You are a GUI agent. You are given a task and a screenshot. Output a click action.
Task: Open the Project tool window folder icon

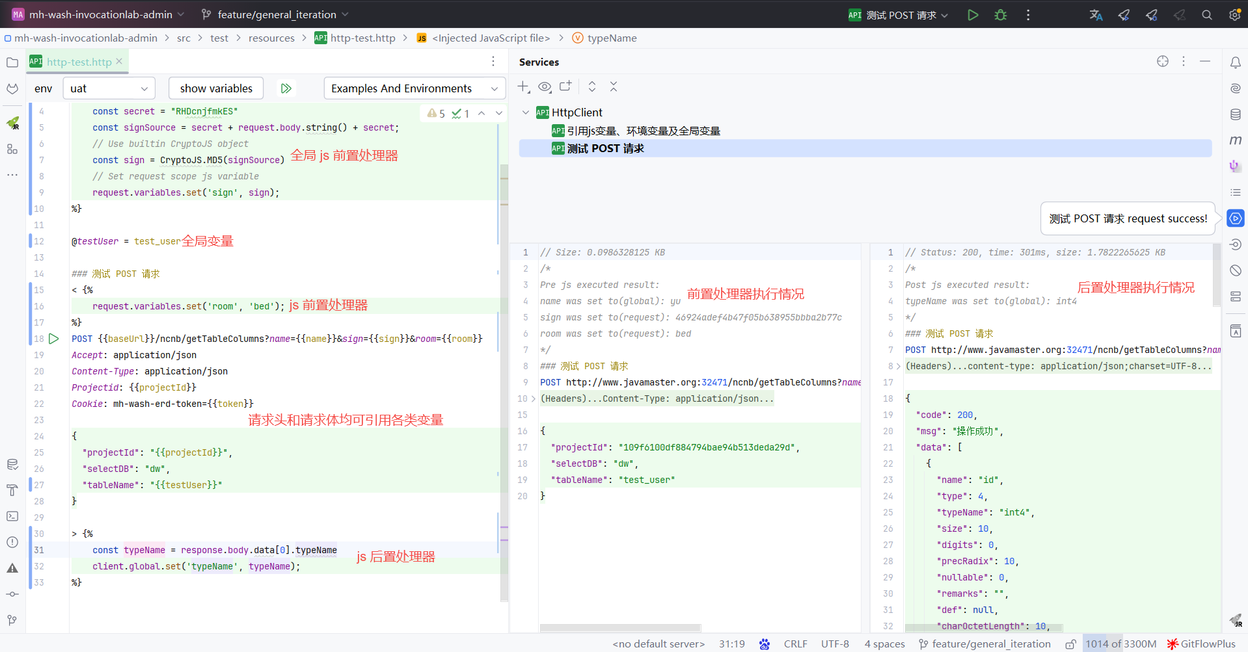pyautogui.click(x=12, y=62)
